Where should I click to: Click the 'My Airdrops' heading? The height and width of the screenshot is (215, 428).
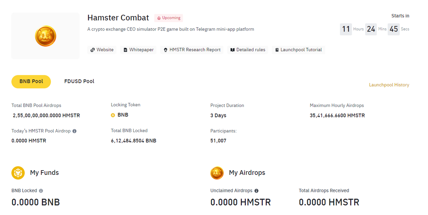click(247, 173)
